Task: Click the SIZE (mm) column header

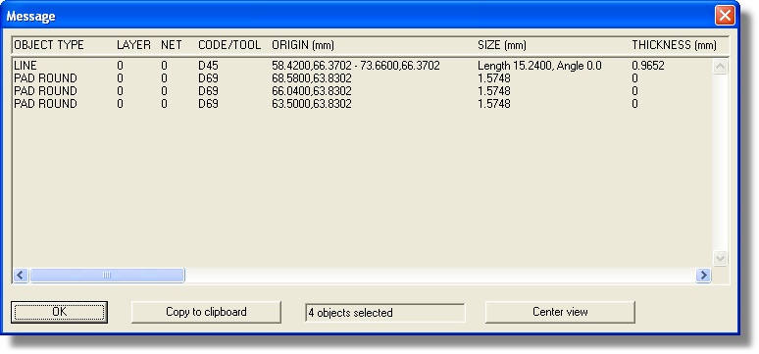Action: pyautogui.click(x=502, y=45)
